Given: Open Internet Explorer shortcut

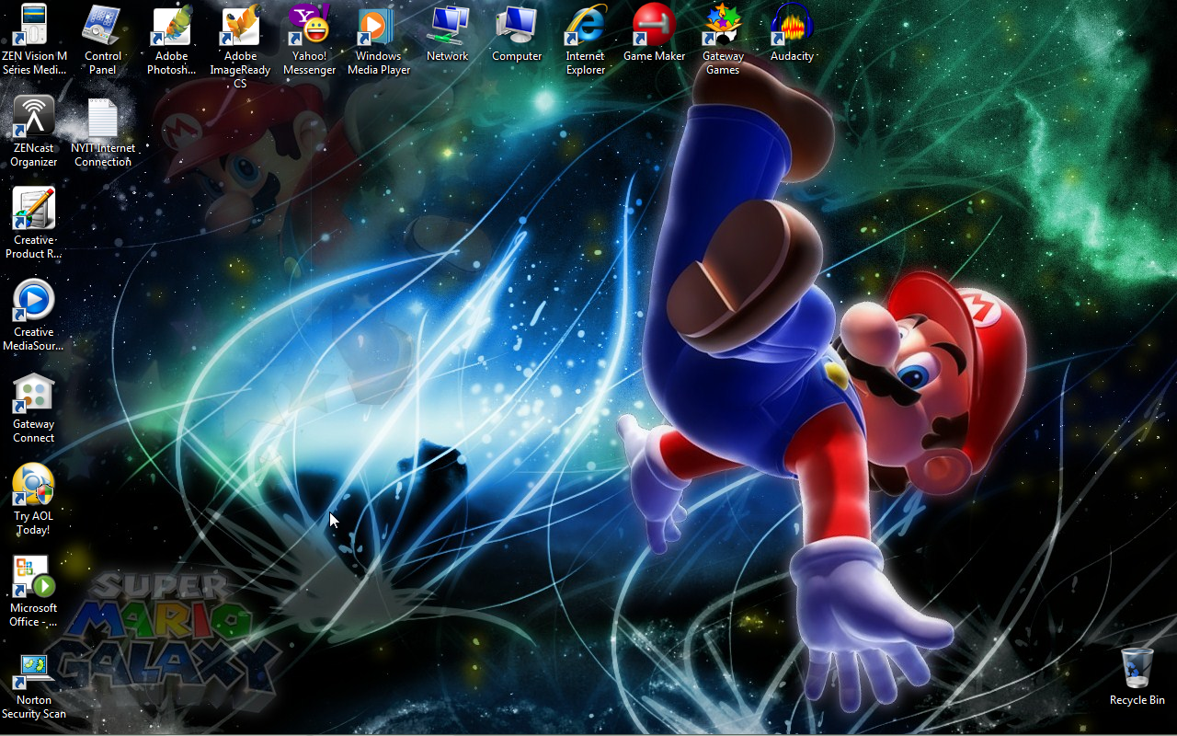Looking at the screenshot, I should click(x=586, y=26).
